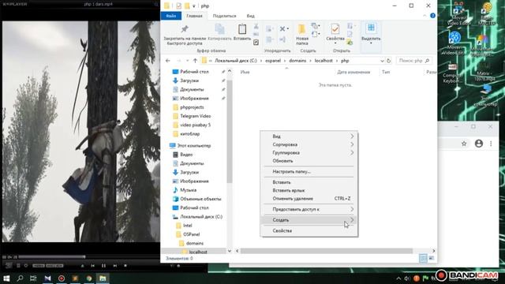Viewport: 505px width, 284px height.
Task: Click the Копировать ribbon button
Action: [219, 32]
